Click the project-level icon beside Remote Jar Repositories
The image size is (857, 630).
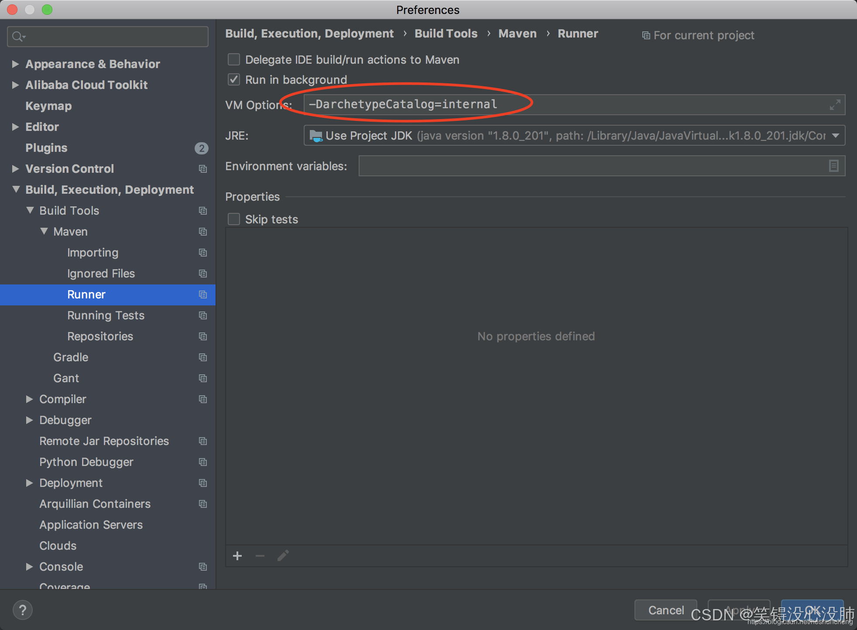[x=203, y=441]
